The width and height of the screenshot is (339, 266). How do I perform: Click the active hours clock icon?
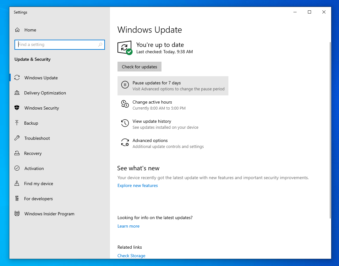tap(125, 104)
